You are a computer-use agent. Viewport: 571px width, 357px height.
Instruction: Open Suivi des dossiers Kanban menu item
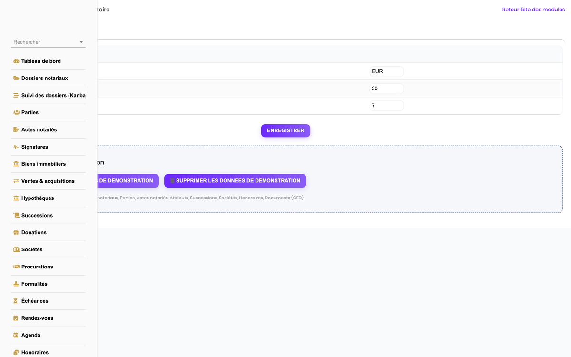(x=49, y=95)
